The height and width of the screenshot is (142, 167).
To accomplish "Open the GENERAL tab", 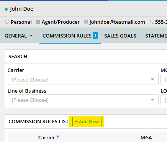I will [x=18, y=36].
